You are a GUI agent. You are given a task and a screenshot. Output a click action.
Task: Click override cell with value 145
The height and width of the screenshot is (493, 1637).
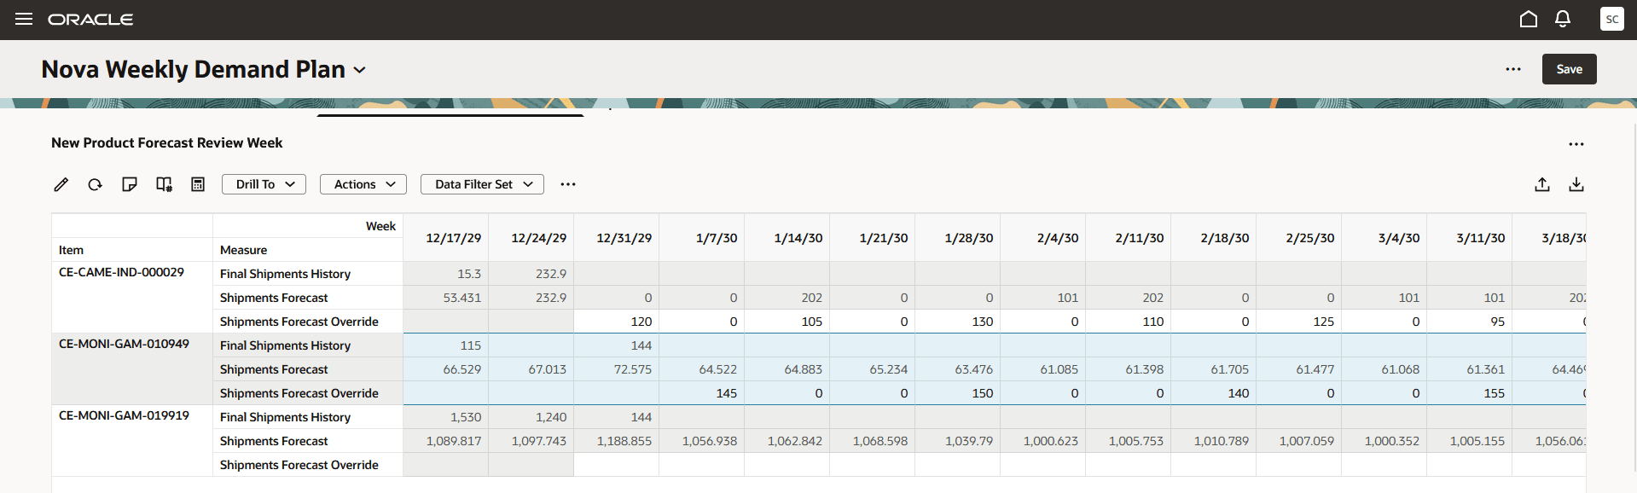pyautogui.click(x=702, y=393)
